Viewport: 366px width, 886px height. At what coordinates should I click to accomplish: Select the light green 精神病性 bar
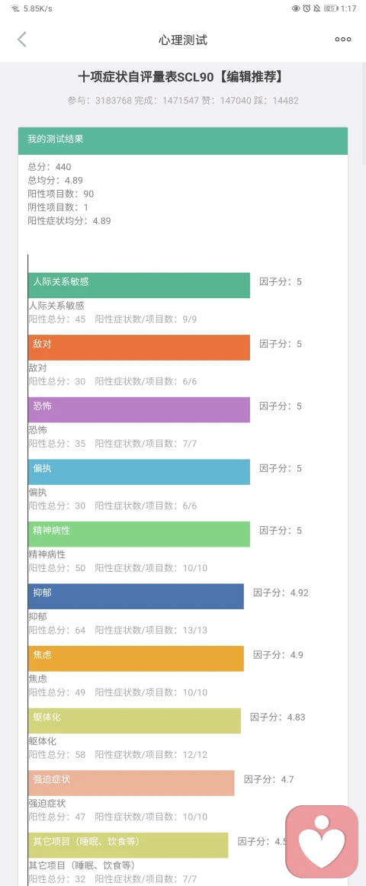(139, 534)
